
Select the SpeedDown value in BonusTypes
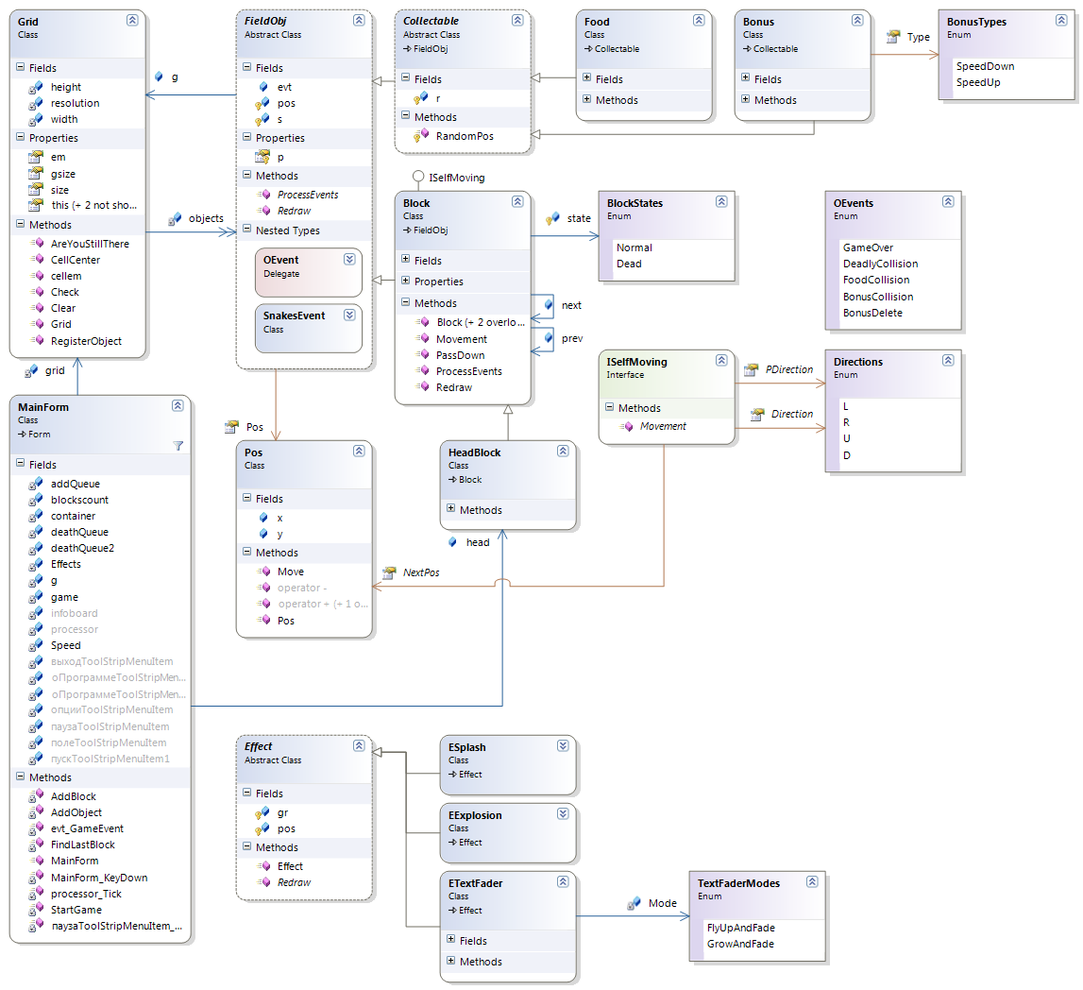985,66
